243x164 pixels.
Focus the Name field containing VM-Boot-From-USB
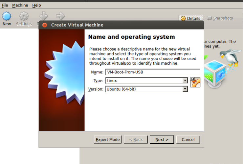coord(152,72)
